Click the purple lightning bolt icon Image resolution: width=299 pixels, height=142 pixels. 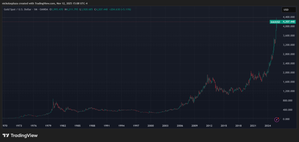(x=277, y=119)
